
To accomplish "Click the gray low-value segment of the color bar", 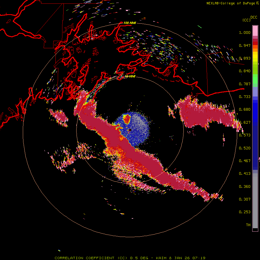I will [x=255, y=201].
